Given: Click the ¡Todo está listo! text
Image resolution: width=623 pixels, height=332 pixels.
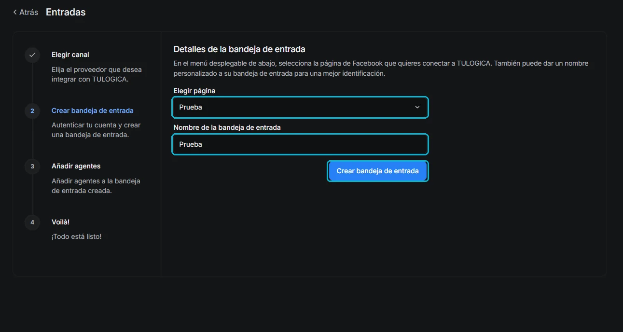Looking at the screenshot, I should coord(77,236).
